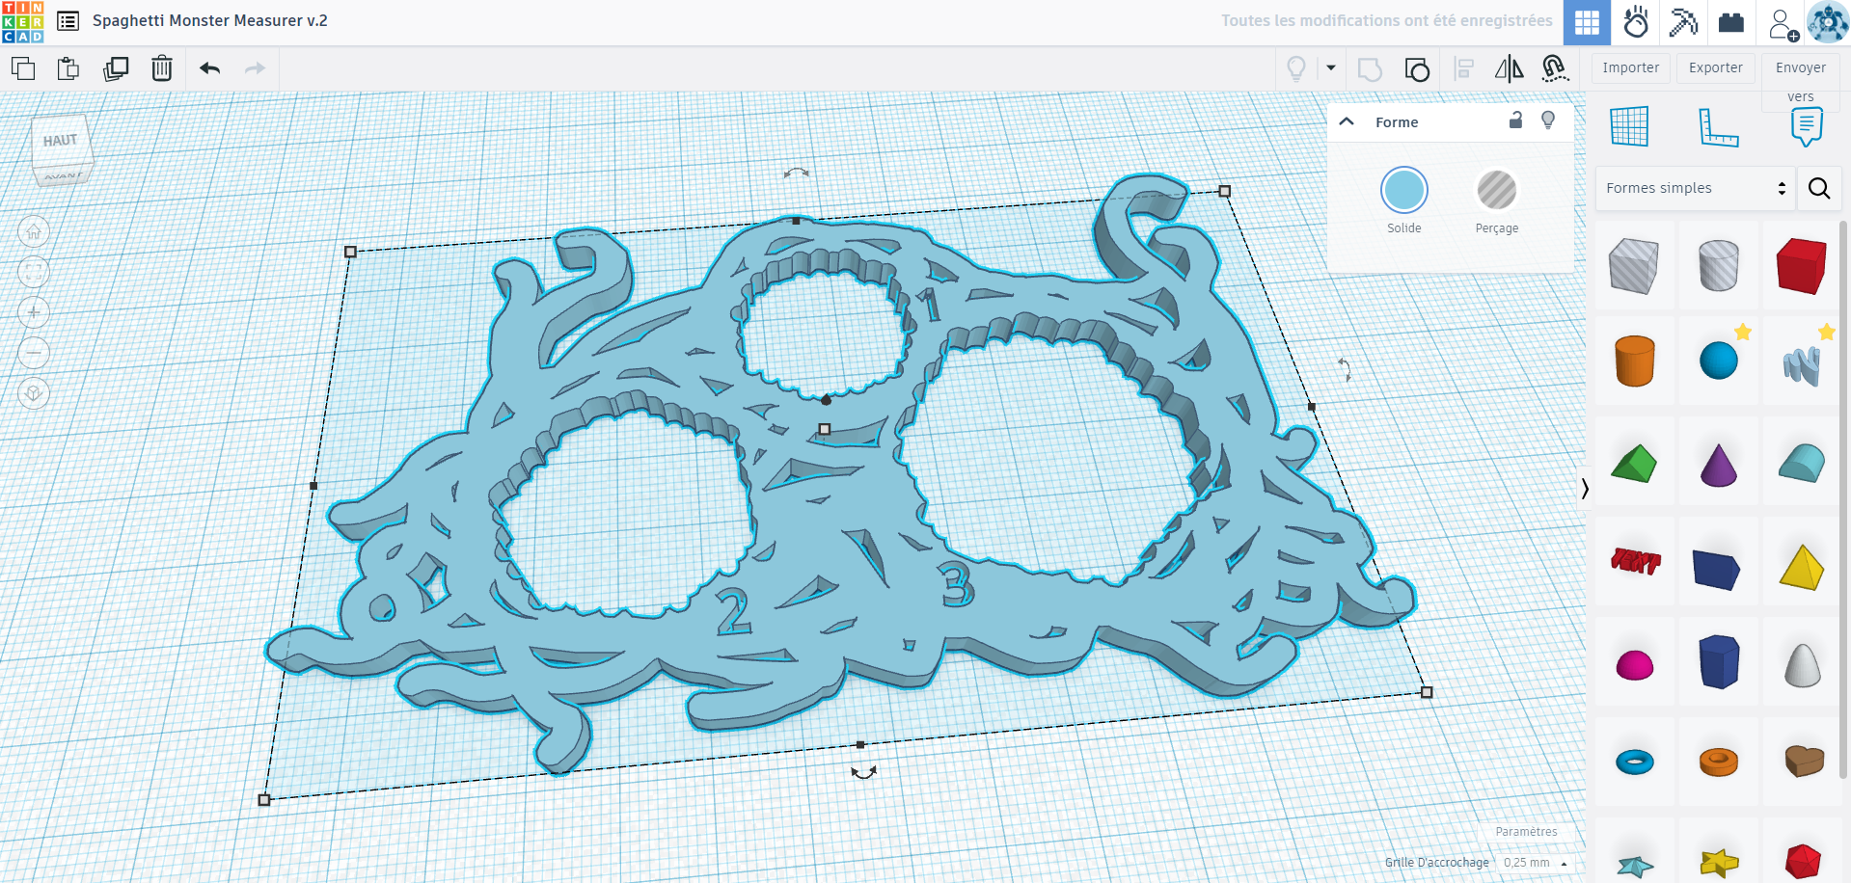Click the Zoom out minus button
Image resolution: width=1851 pixels, height=883 pixels.
[x=34, y=353]
